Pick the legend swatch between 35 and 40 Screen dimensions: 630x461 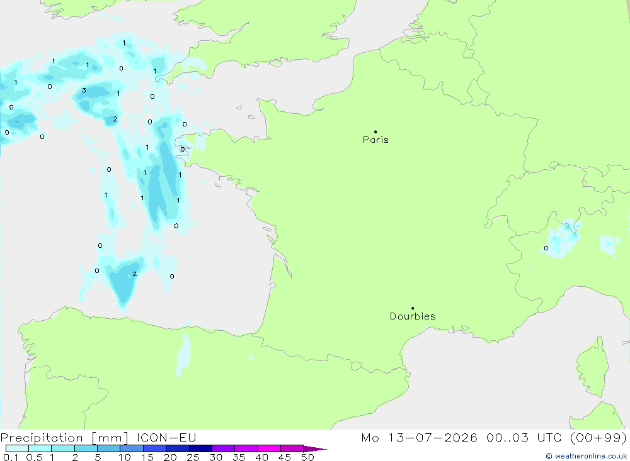pyautogui.click(x=246, y=448)
